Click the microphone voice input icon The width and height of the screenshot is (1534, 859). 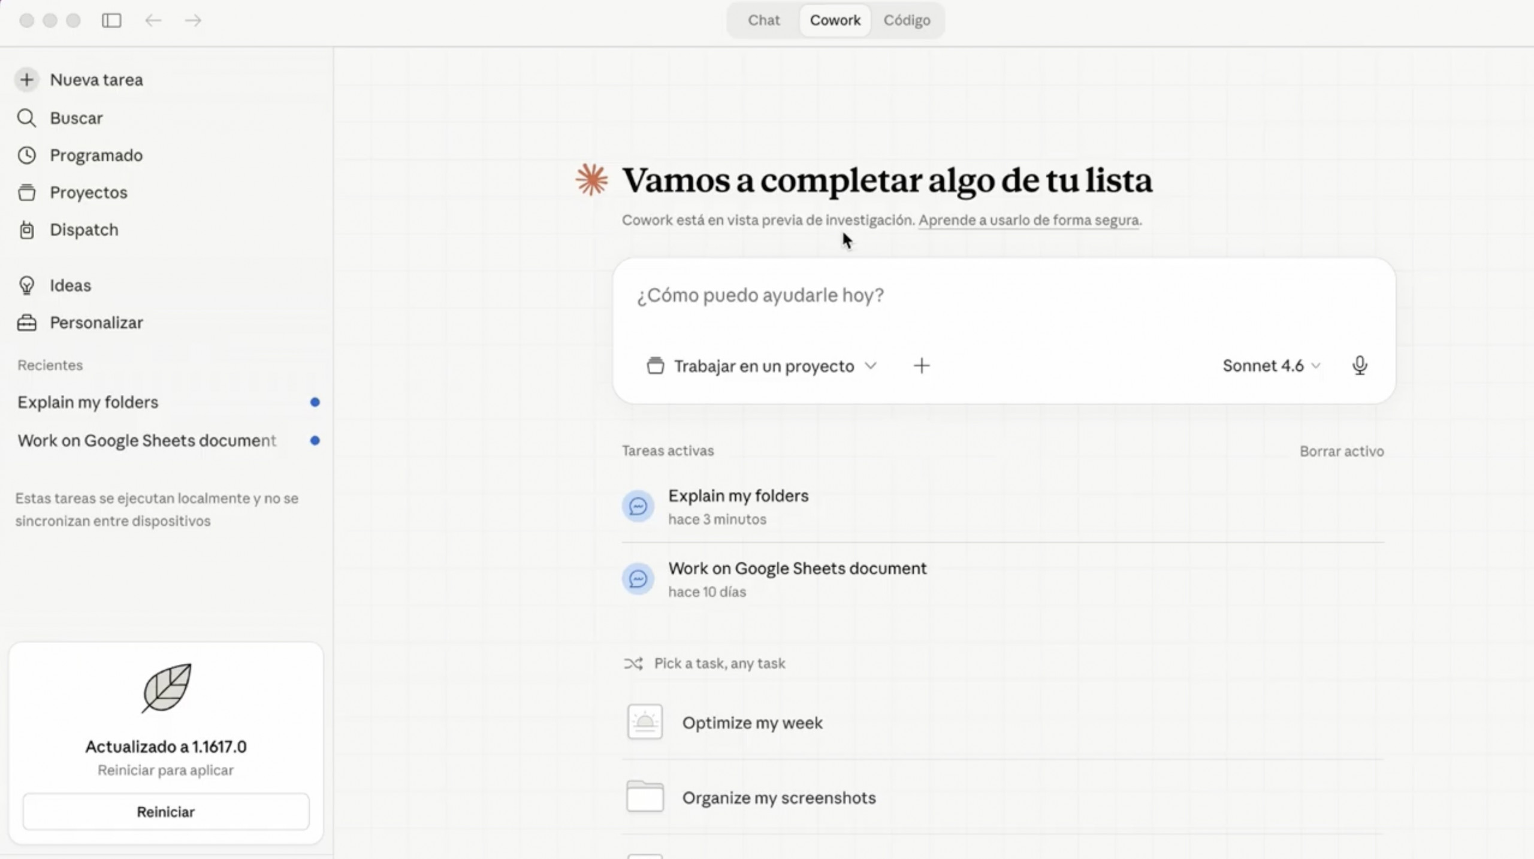[x=1359, y=365]
